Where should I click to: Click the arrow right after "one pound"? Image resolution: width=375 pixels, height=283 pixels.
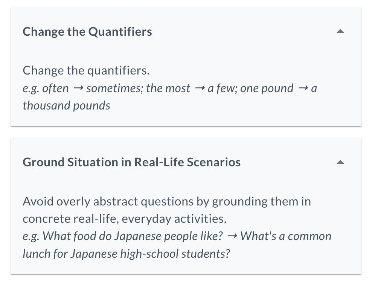(x=302, y=89)
